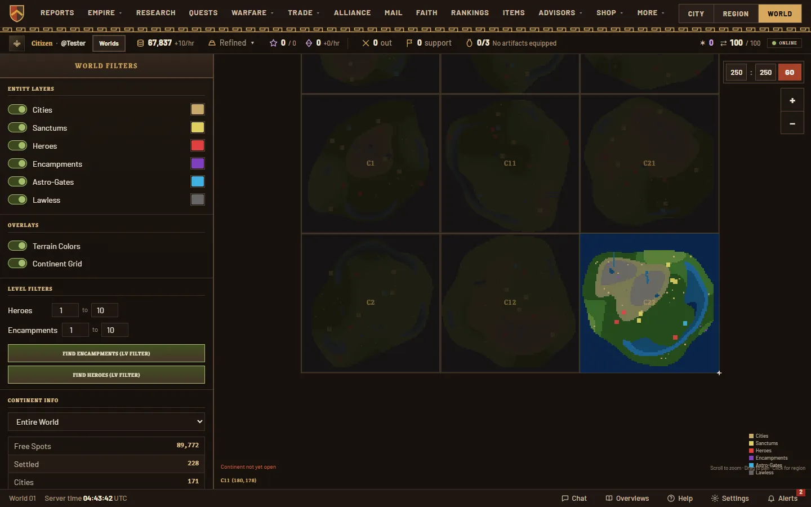Open the Reports menu

tap(57, 13)
